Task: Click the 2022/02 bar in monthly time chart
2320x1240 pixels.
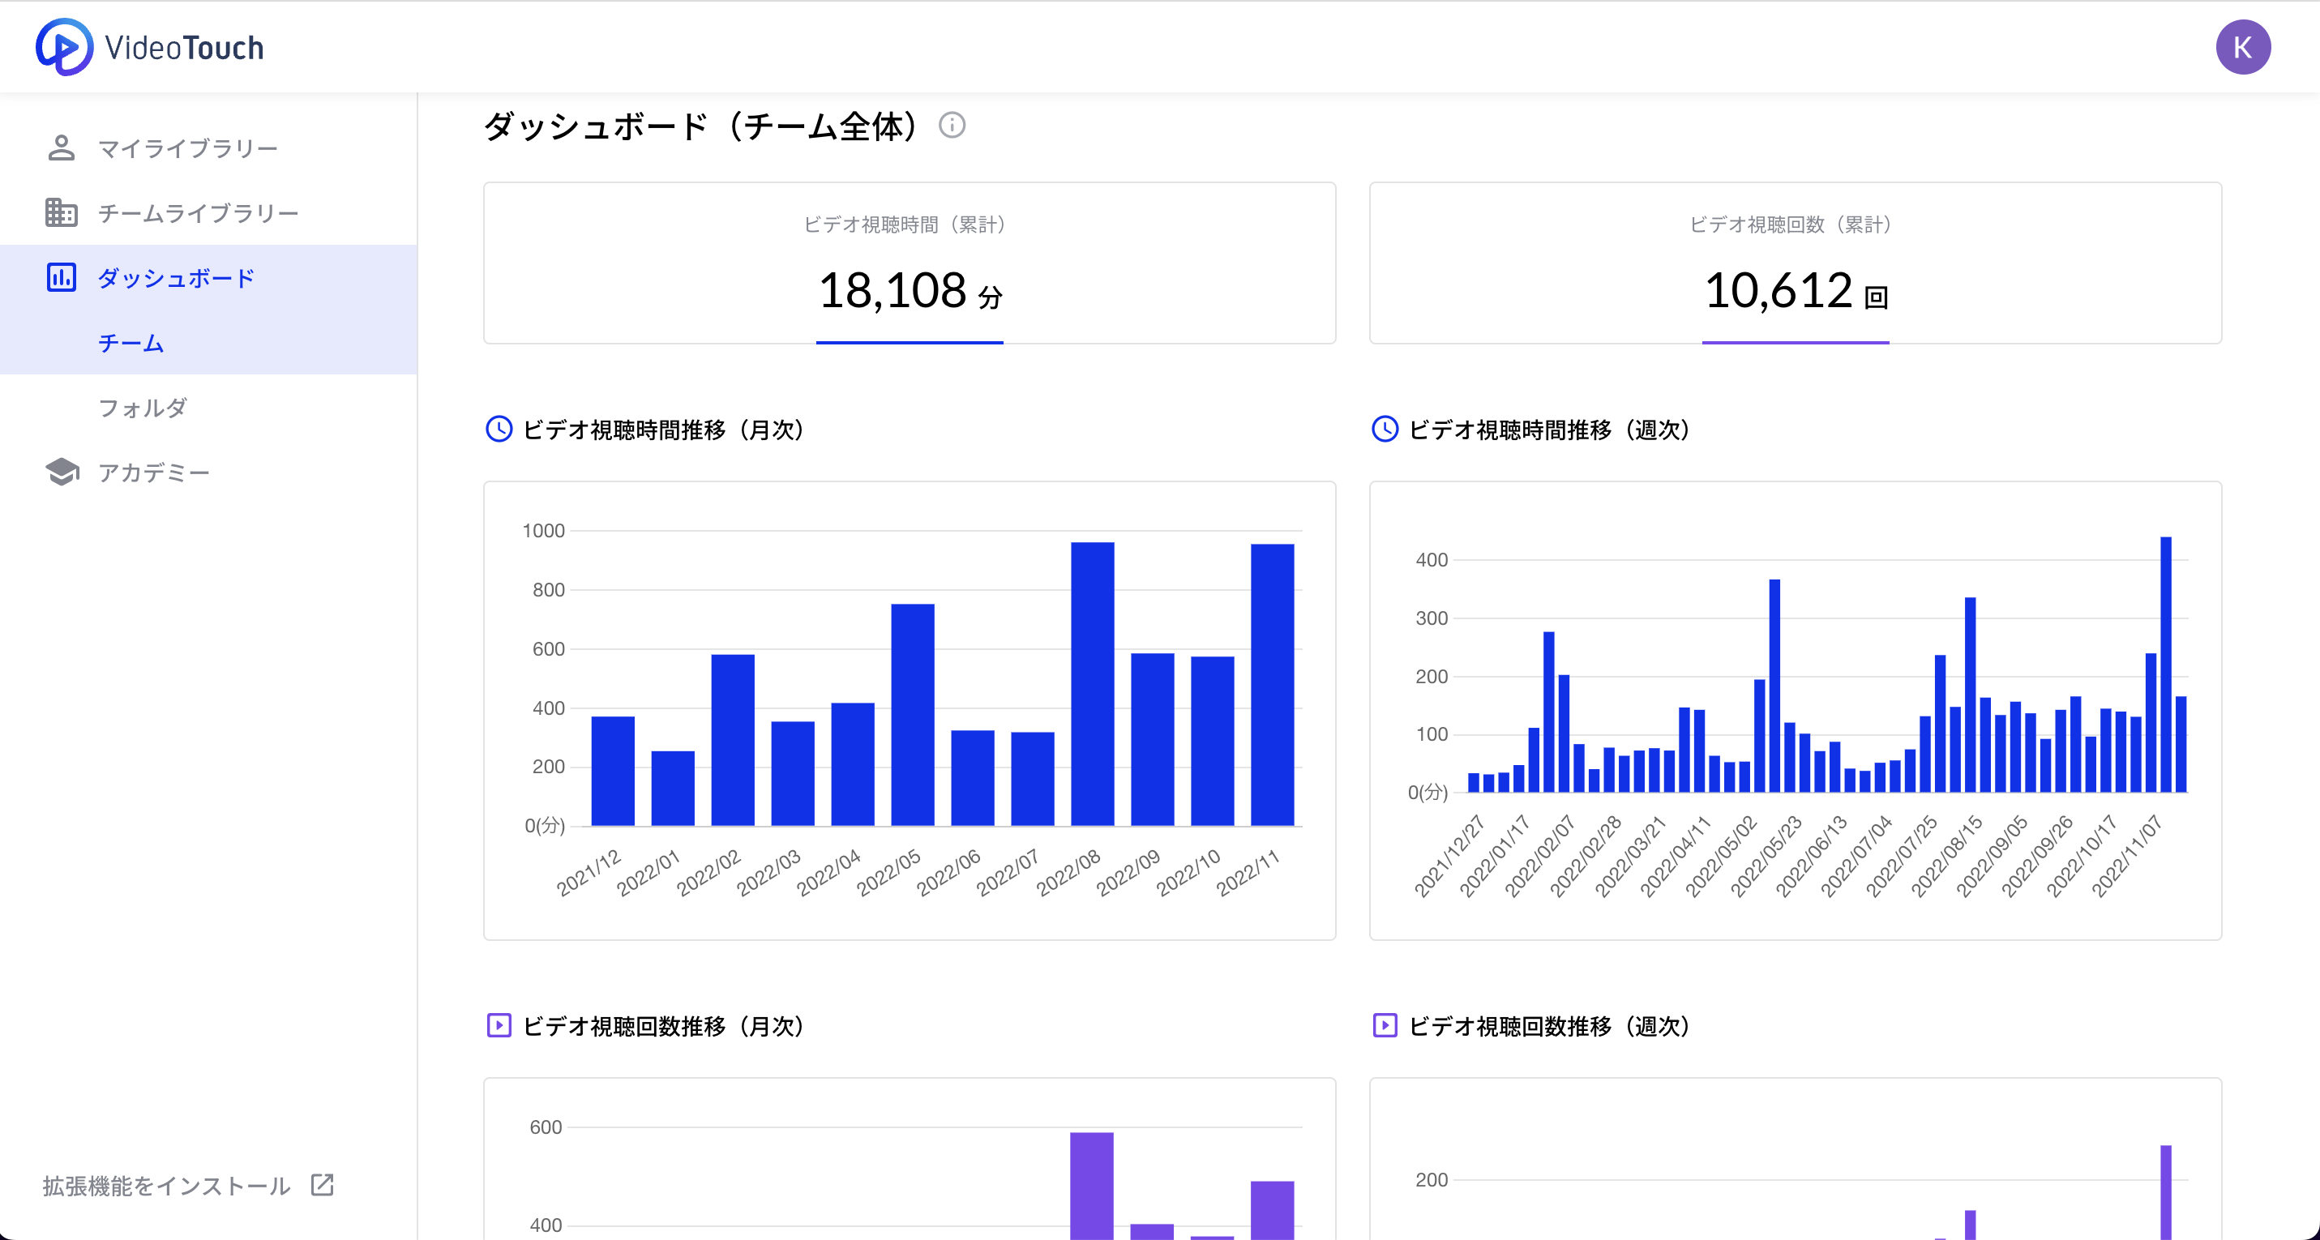Action: click(x=732, y=740)
